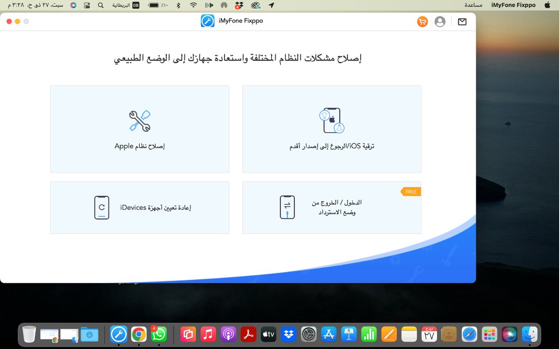Click the Creative Cloud menu bar icon
Screen dimensions: 559x349
[x=255, y=6]
